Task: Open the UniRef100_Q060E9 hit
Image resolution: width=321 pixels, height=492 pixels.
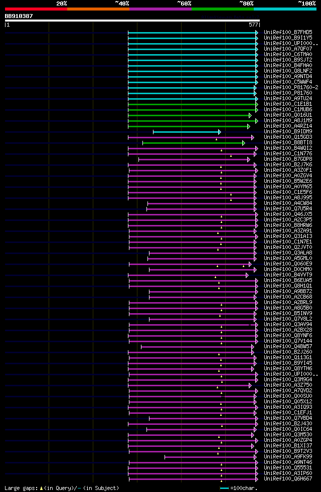Action: tap(288, 264)
